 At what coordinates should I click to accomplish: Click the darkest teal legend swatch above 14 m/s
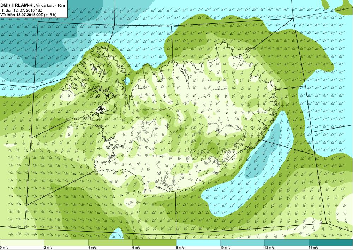pyautogui.click(x=330, y=243)
